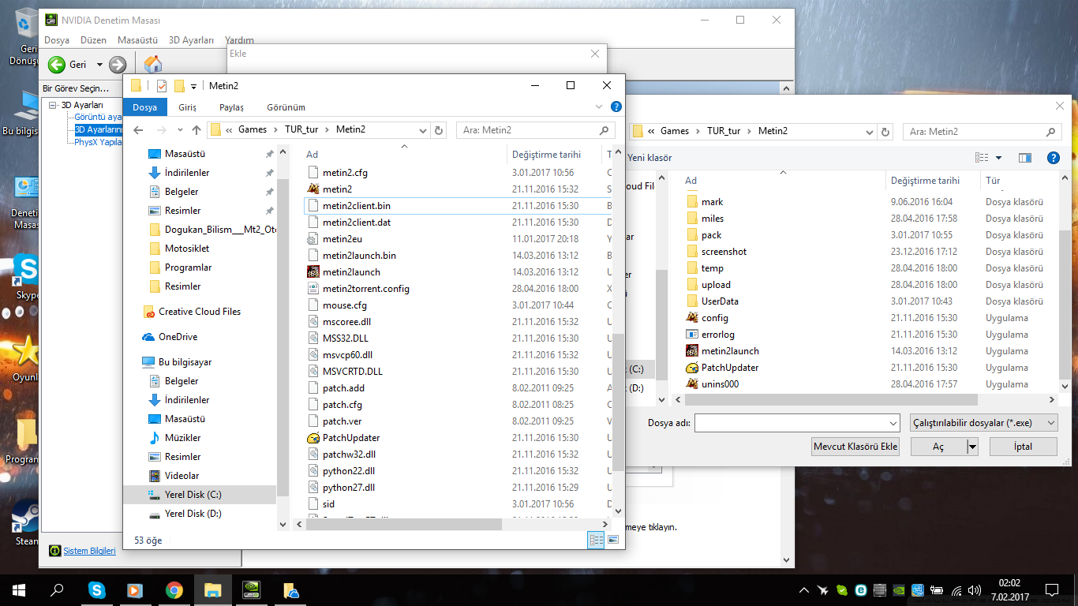Switch Explorer to large icons view

612,541
